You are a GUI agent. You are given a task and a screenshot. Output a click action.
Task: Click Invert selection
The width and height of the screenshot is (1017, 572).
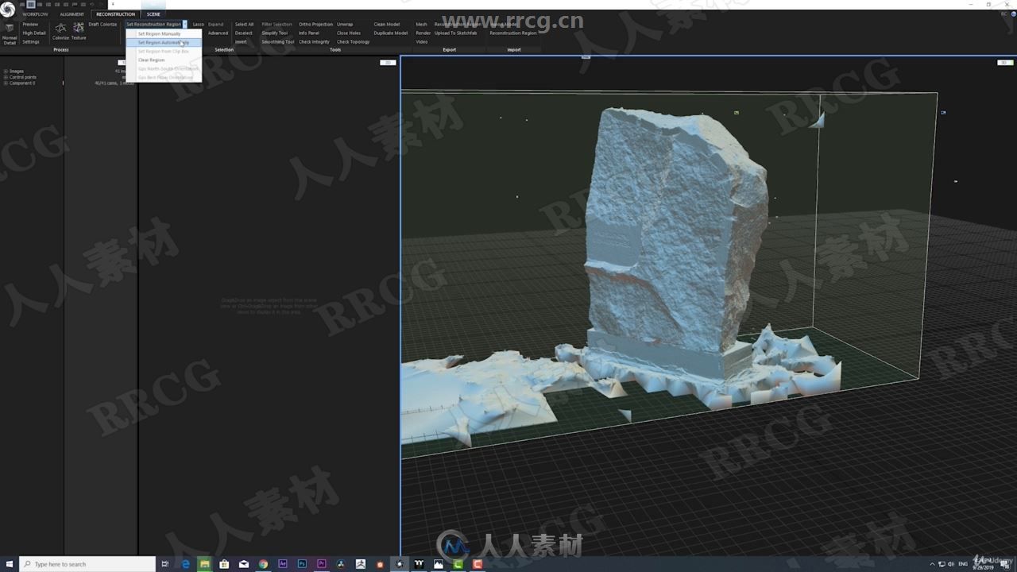(x=241, y=42)
